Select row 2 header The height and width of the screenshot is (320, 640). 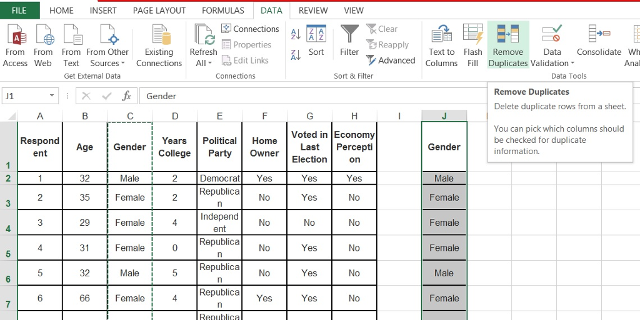(9, 178)
